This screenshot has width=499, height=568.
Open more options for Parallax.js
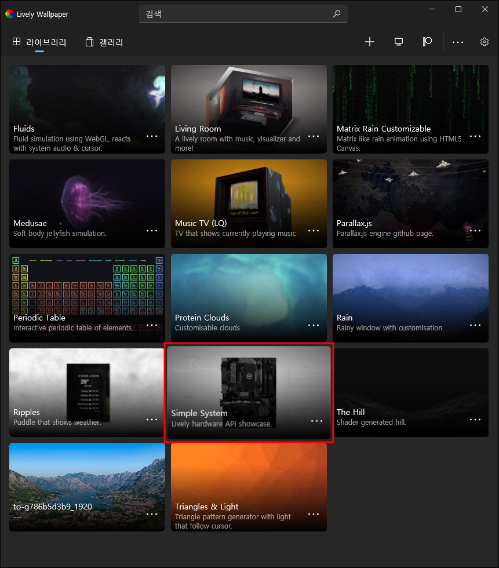(x=475, y=231)
